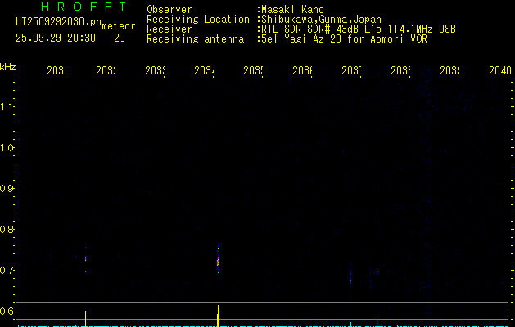The image size is (515, 327).
Task: Click the 1.1 kHz frequency axis label
Action: point(7,107)
